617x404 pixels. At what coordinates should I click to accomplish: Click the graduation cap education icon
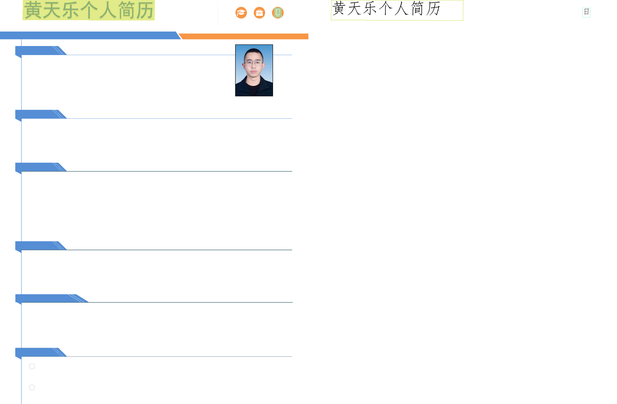241,13
